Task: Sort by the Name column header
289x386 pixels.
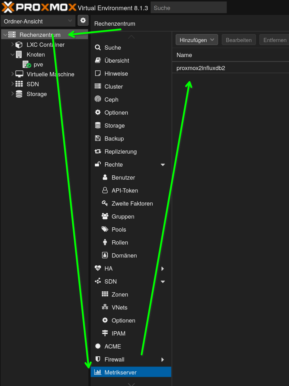Action: (230, 55)
